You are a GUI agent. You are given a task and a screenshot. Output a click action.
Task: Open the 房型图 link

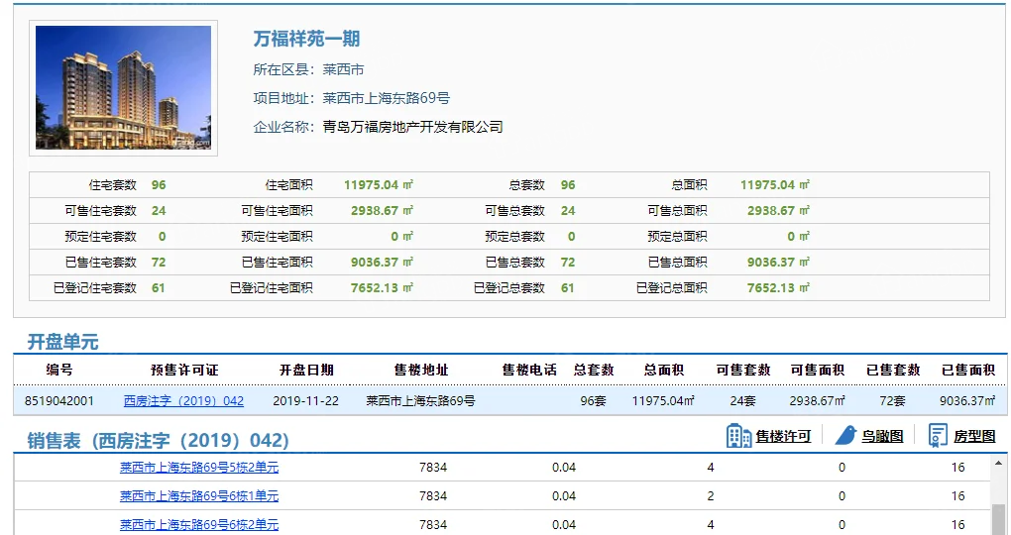974,436
